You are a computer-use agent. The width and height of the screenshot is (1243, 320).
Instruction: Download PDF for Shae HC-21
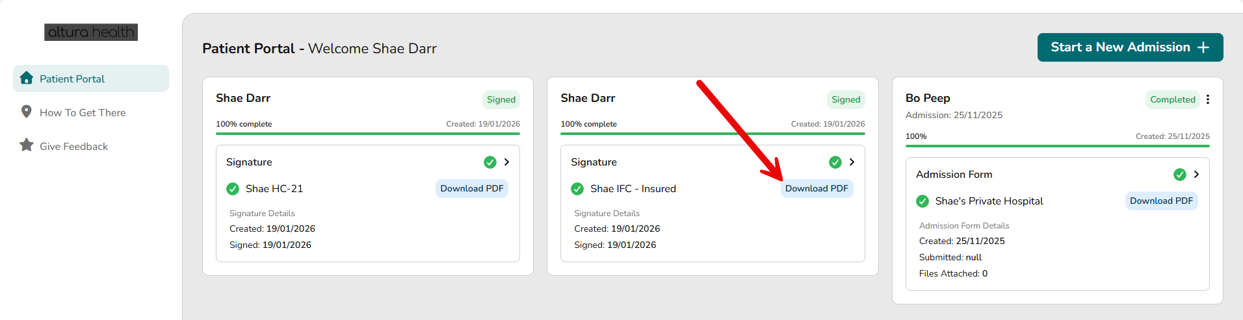pos(472,189)
